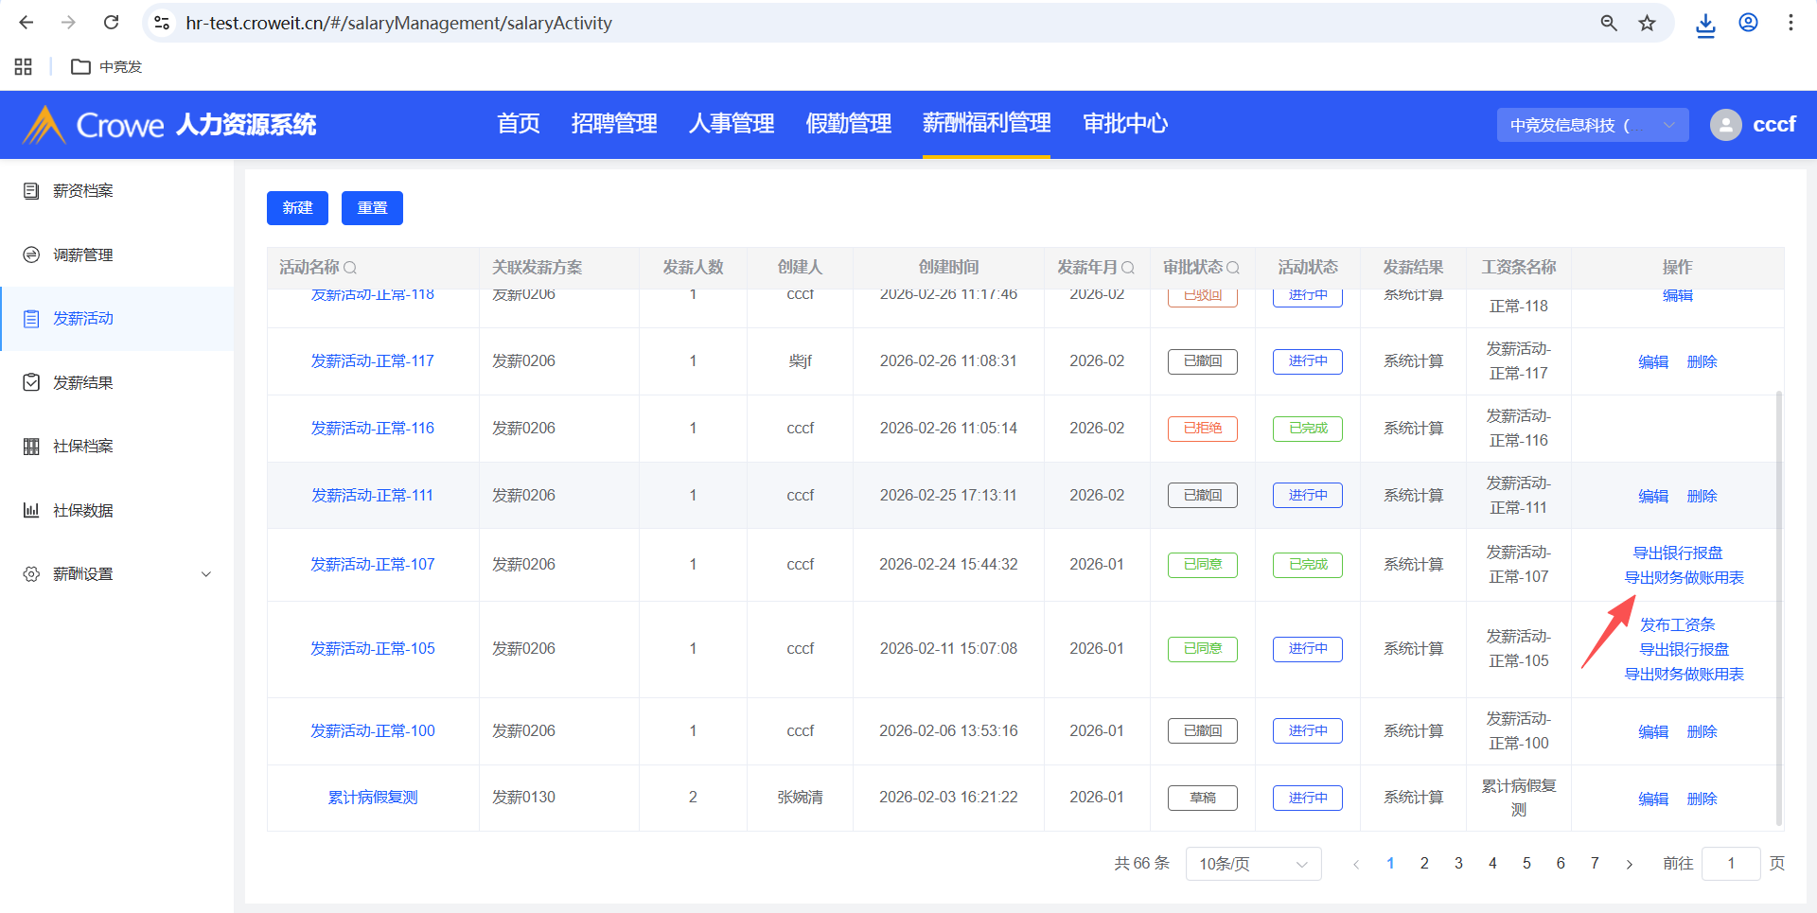This screenshot has height=913, width=1817.
Task: Reload the page with the browser refresh icon
Action: [x=111, y=23]
